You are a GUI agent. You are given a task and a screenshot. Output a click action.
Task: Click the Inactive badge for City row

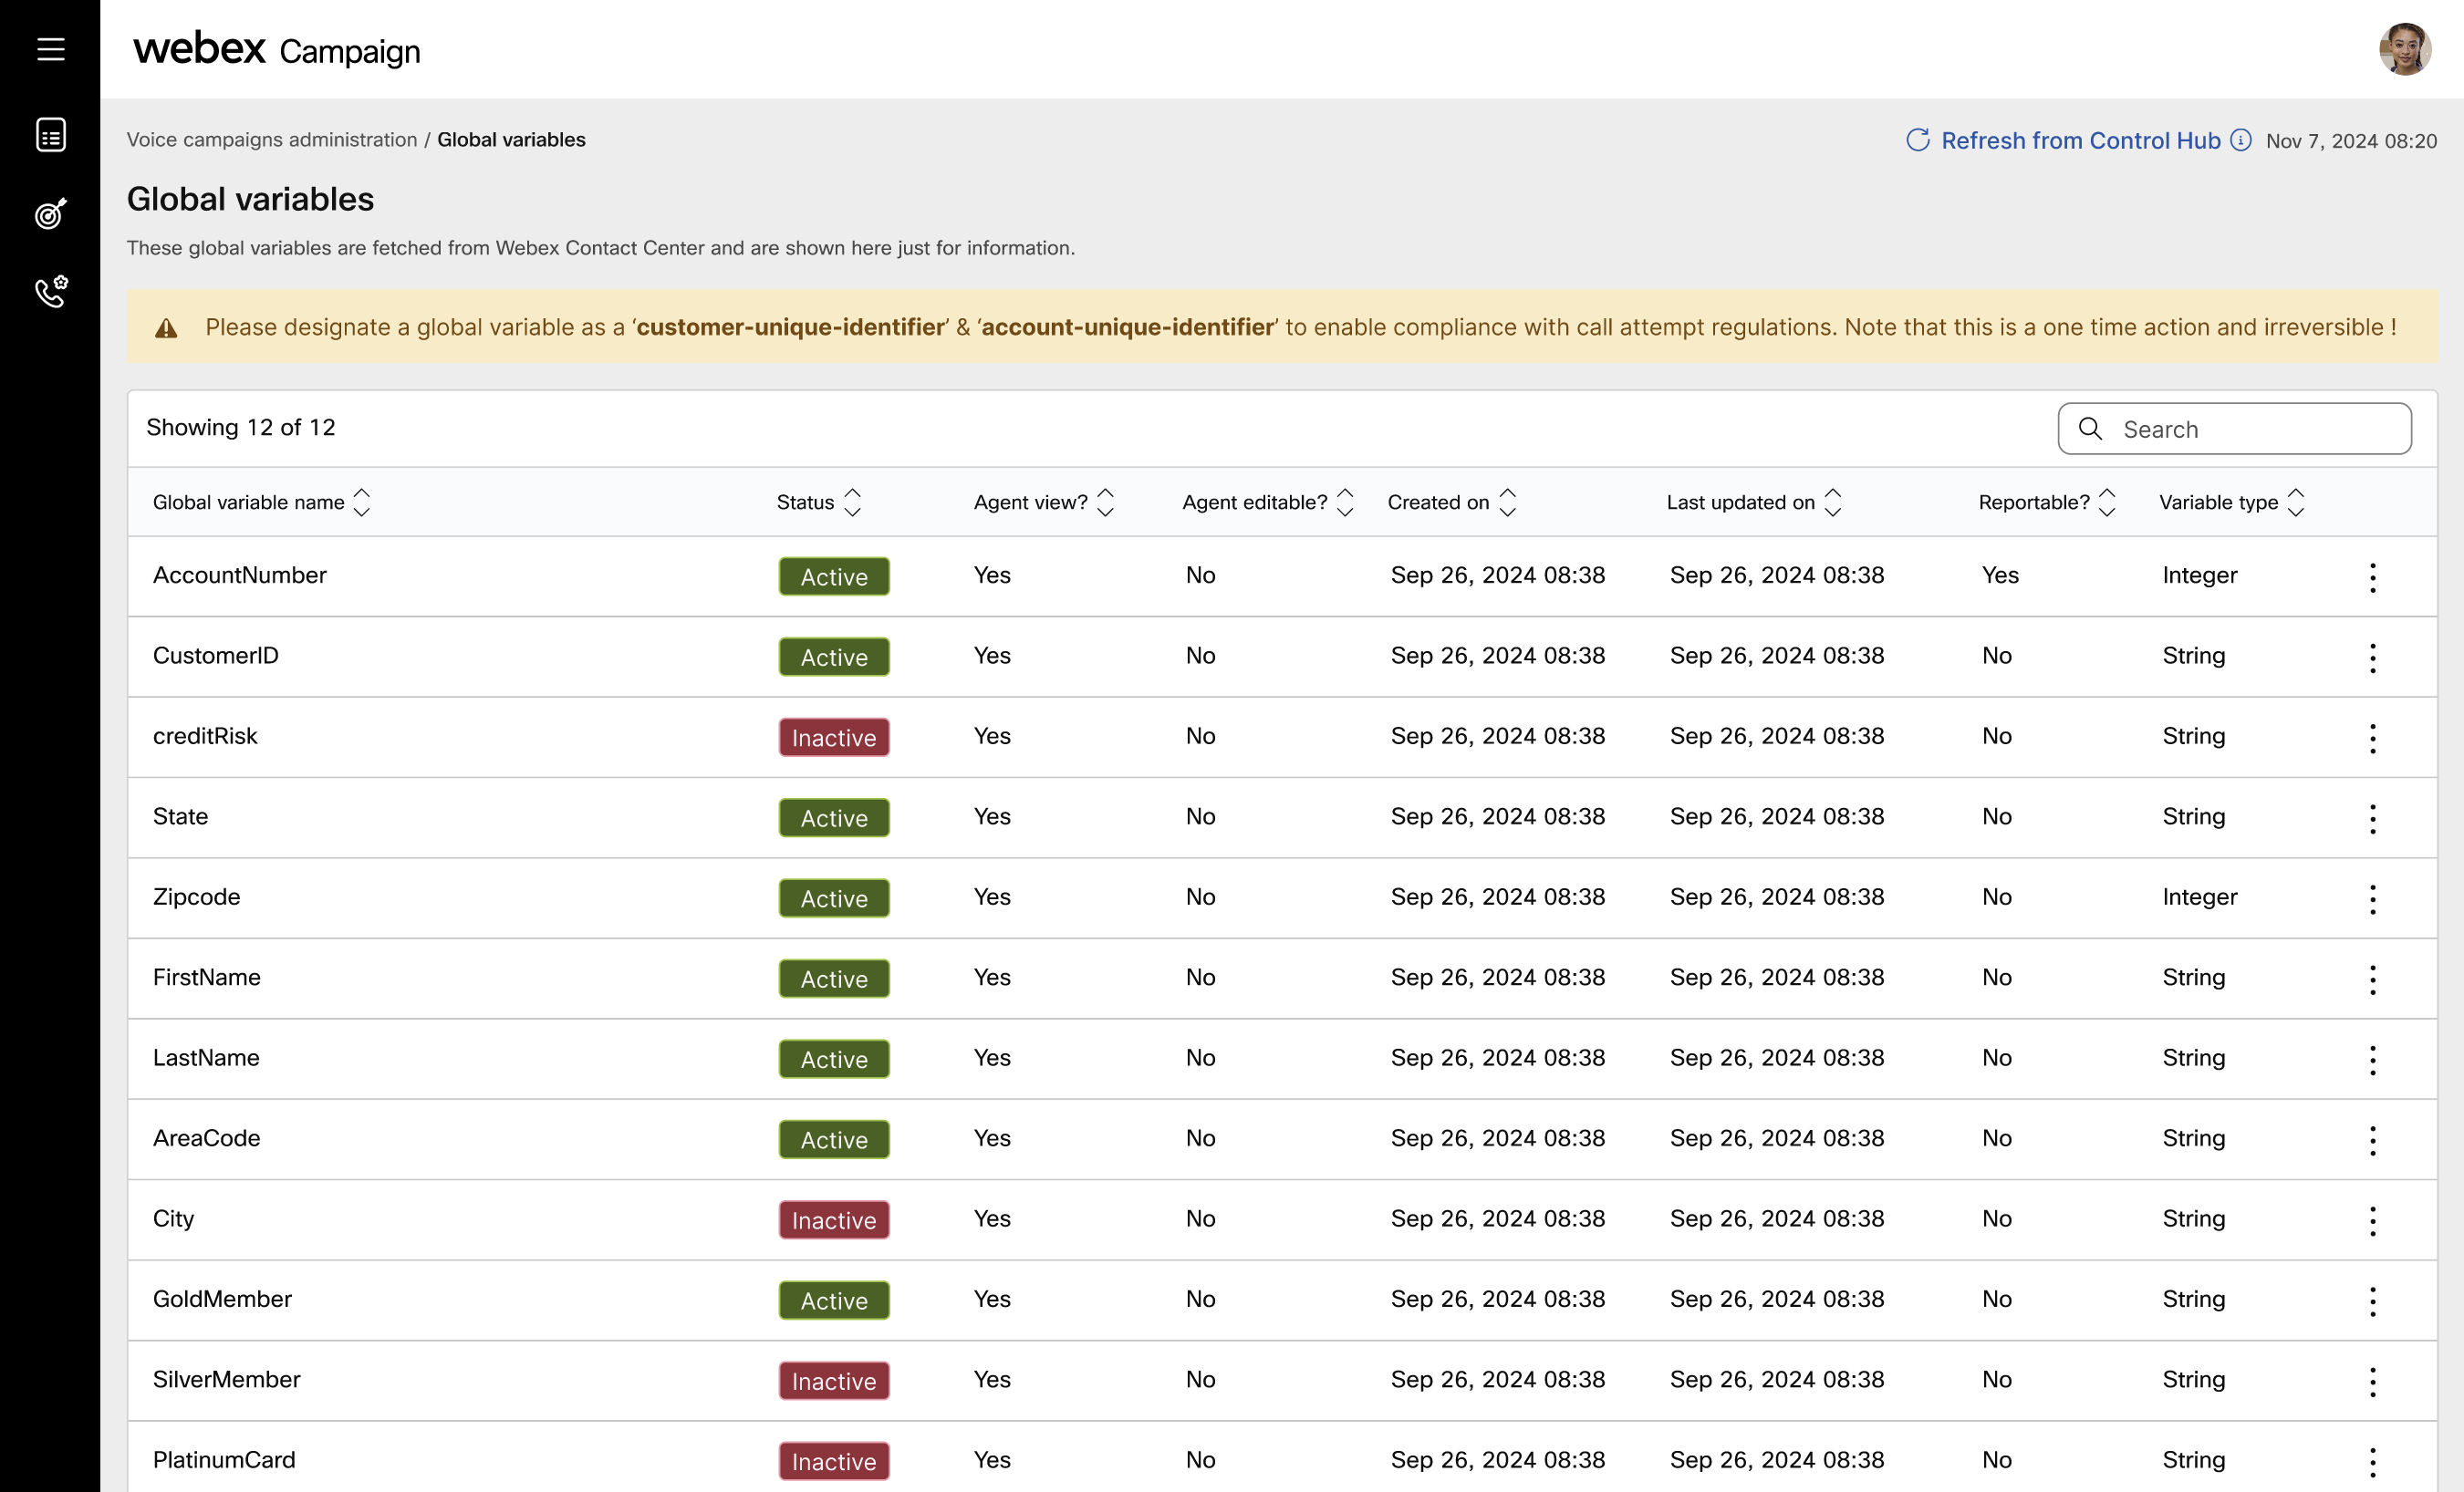tap(833, 1220)
